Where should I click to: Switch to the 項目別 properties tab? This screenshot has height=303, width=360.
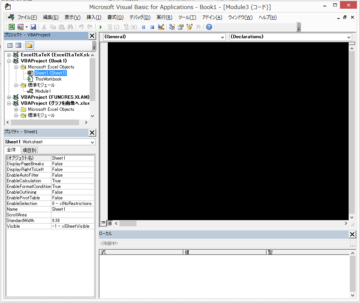pyautogui.click(x=29, y=151)
